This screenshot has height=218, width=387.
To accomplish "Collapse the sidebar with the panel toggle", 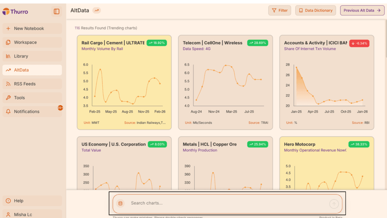I will (56, 11).
